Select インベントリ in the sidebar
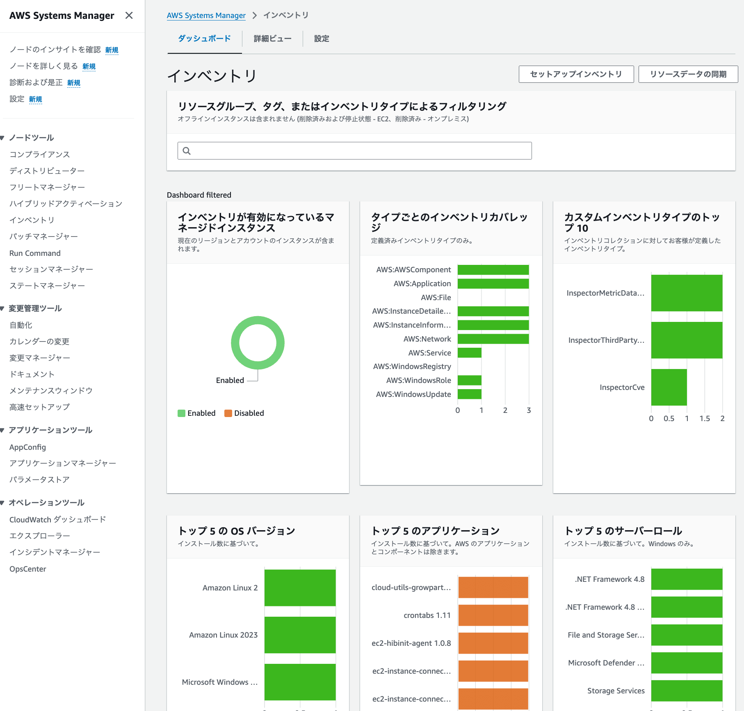This screenshot has height=711, width=744. point(32,220)
